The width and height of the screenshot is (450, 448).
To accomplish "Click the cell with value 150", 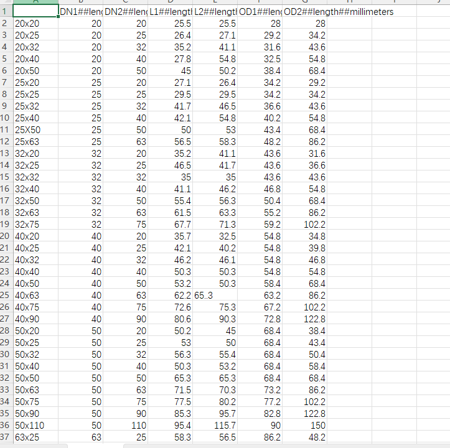I will tap(306, 424).
